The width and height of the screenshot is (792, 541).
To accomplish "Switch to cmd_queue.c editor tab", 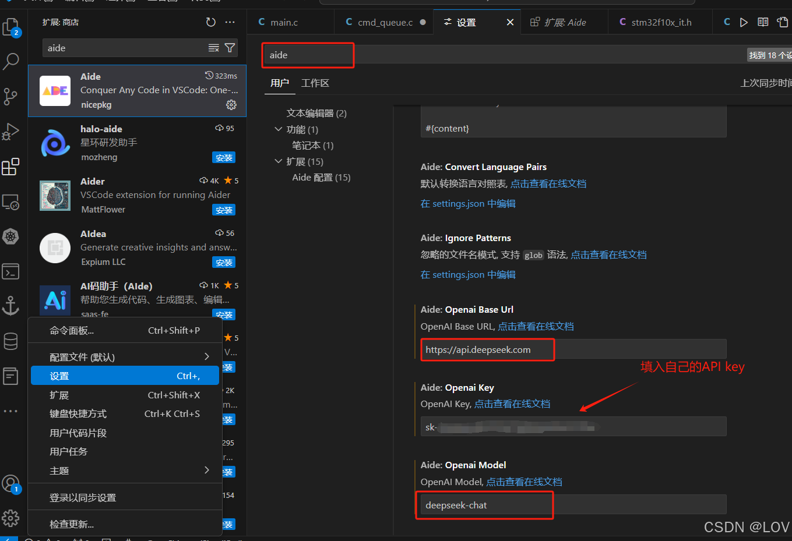I will click(x=385, y=22).
